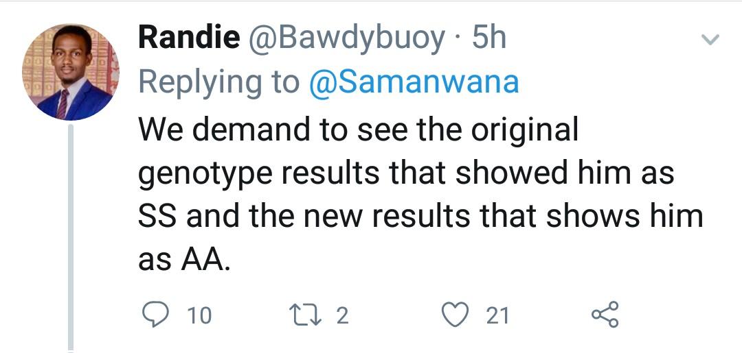
Task: Click the tweet line starting "We demand"
Action: 357,130
